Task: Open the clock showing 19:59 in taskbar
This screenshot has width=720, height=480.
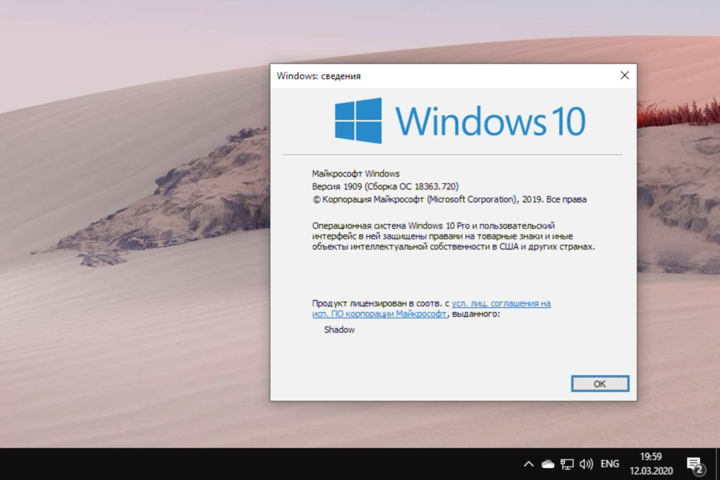Action: point(651,457)
